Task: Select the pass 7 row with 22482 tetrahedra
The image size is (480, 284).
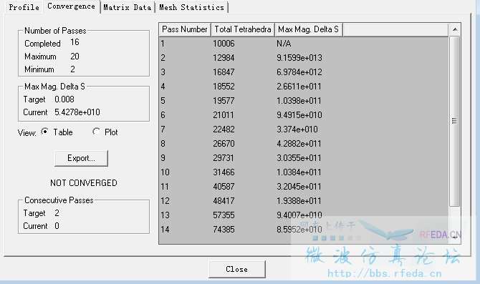Action: (x=304, y=129)
